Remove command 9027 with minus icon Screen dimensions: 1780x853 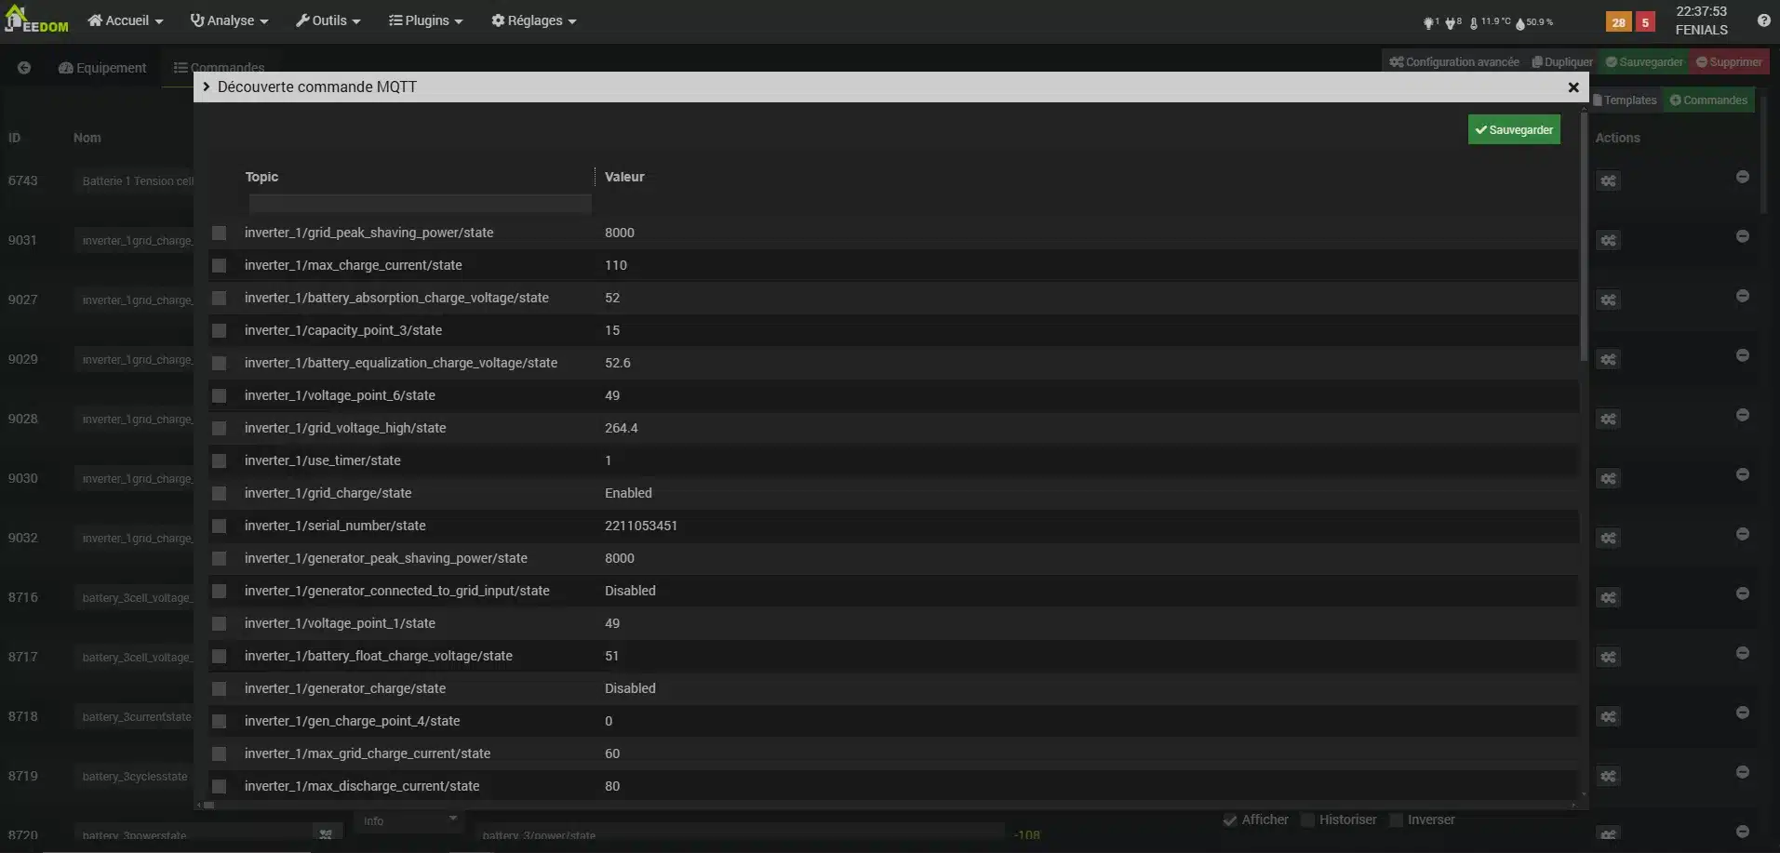pos(1743,296)
